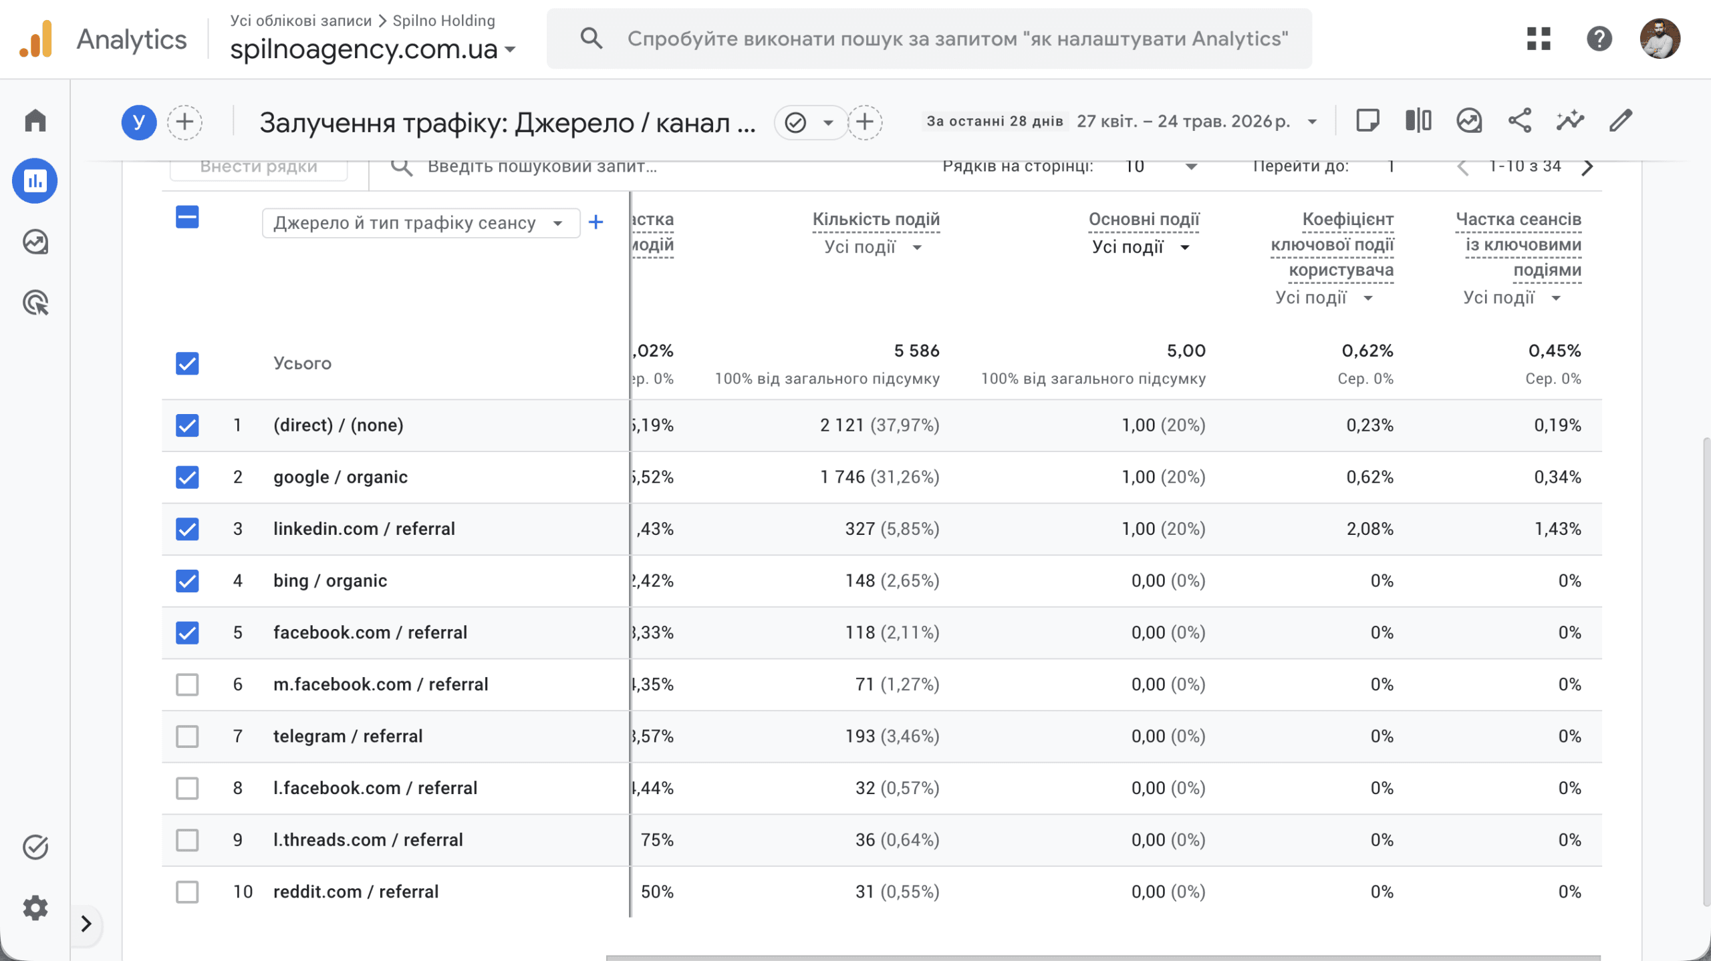1711x961 pixels.
Task: Uncheck the google / organic row checkbox
Action: click(187, 477)
